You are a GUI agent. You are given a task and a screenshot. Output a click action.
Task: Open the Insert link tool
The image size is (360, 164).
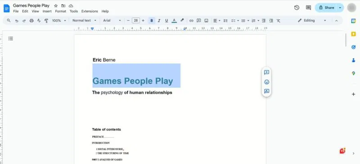pos(191,21)
